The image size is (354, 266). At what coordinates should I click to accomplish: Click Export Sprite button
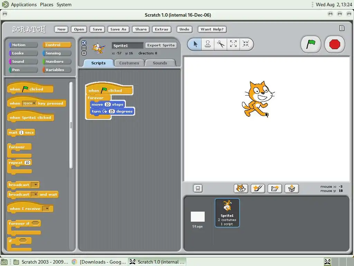161,45
